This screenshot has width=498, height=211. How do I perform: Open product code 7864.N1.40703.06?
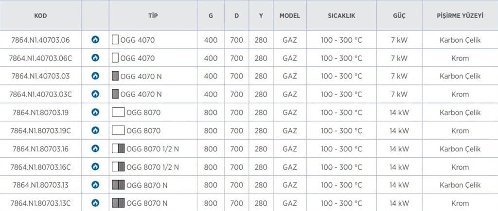coord(40,40)
